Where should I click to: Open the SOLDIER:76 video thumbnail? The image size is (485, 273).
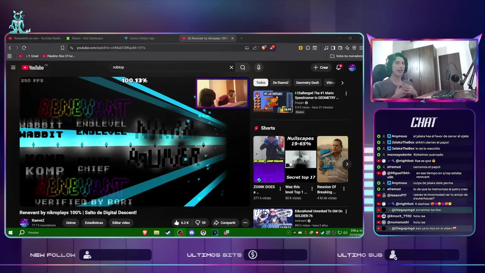pos(273,218)
